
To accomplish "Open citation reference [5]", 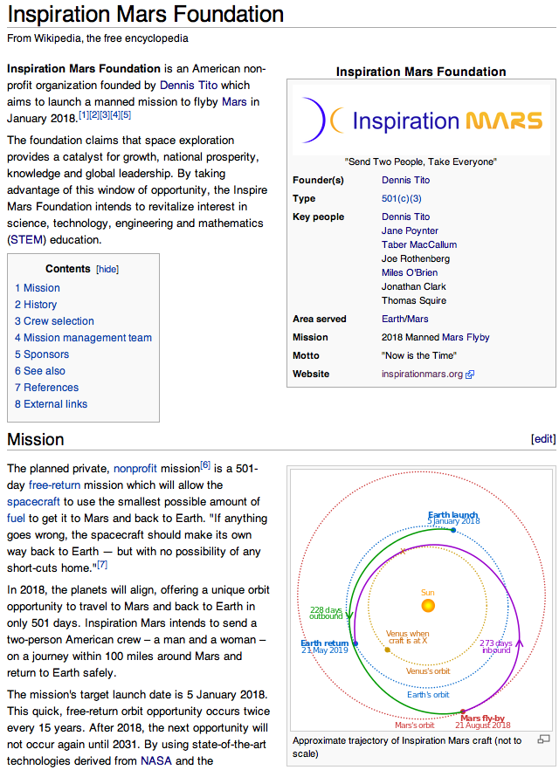I will [x=126, y=115].
